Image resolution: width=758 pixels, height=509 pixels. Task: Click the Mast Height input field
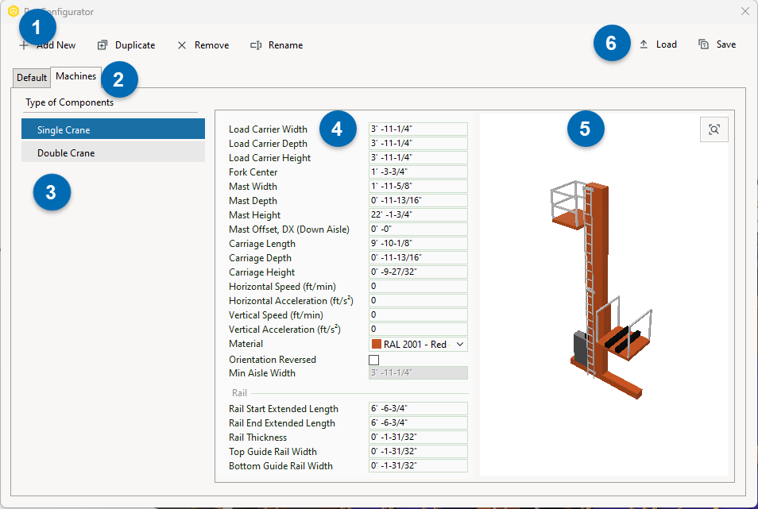click(x=417, y=214)
